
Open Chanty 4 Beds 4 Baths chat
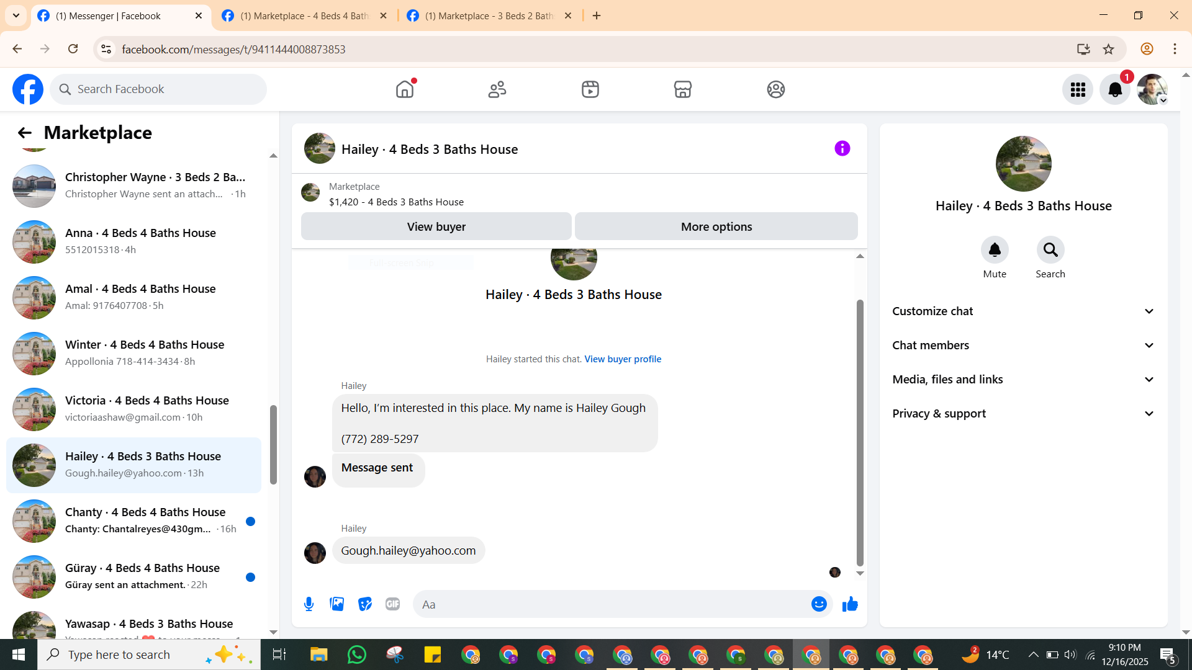click(133, 521)
